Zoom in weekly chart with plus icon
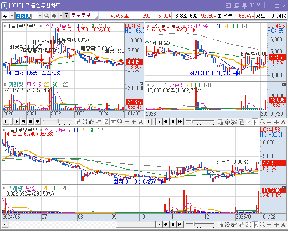Viewport: 288px width, 231px height. click(x=276, y=122)
